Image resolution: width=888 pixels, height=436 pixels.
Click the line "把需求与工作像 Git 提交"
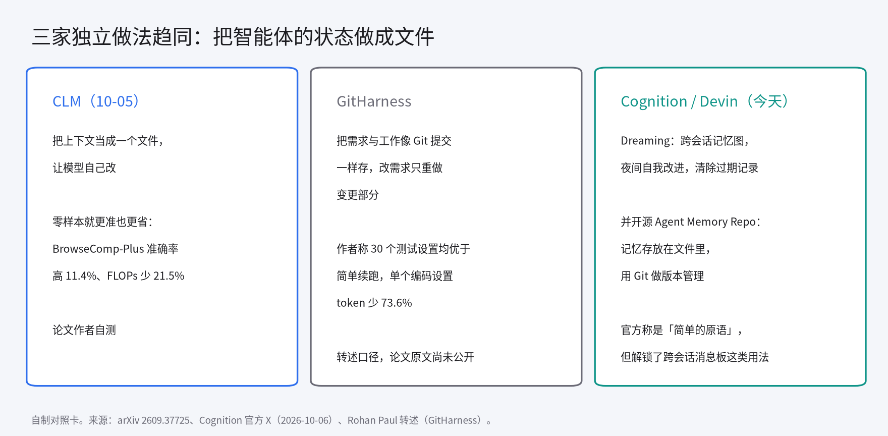click(x=394, y=141)
